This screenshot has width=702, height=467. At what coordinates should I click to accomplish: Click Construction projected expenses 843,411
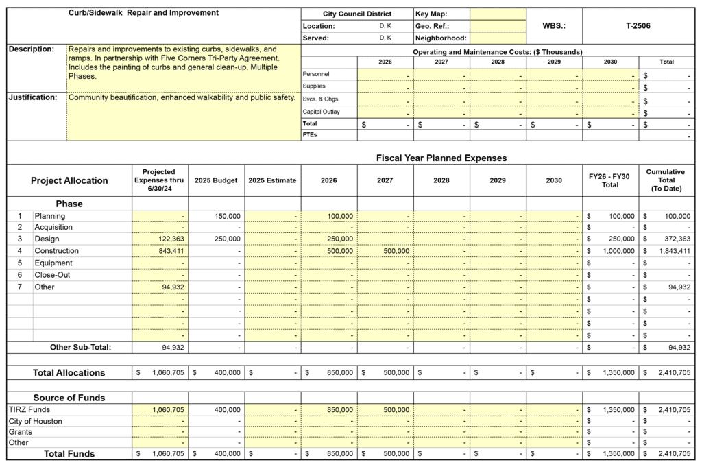pos(160,251)
